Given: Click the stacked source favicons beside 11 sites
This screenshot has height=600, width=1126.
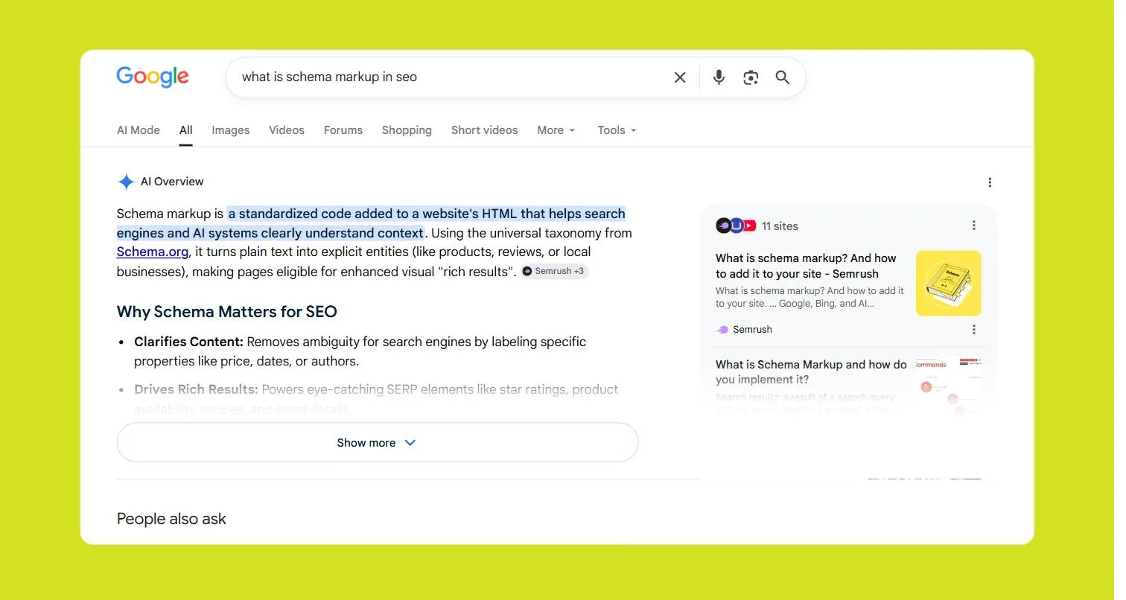Looking at the screenshot, I should click(x=736, y=226).
